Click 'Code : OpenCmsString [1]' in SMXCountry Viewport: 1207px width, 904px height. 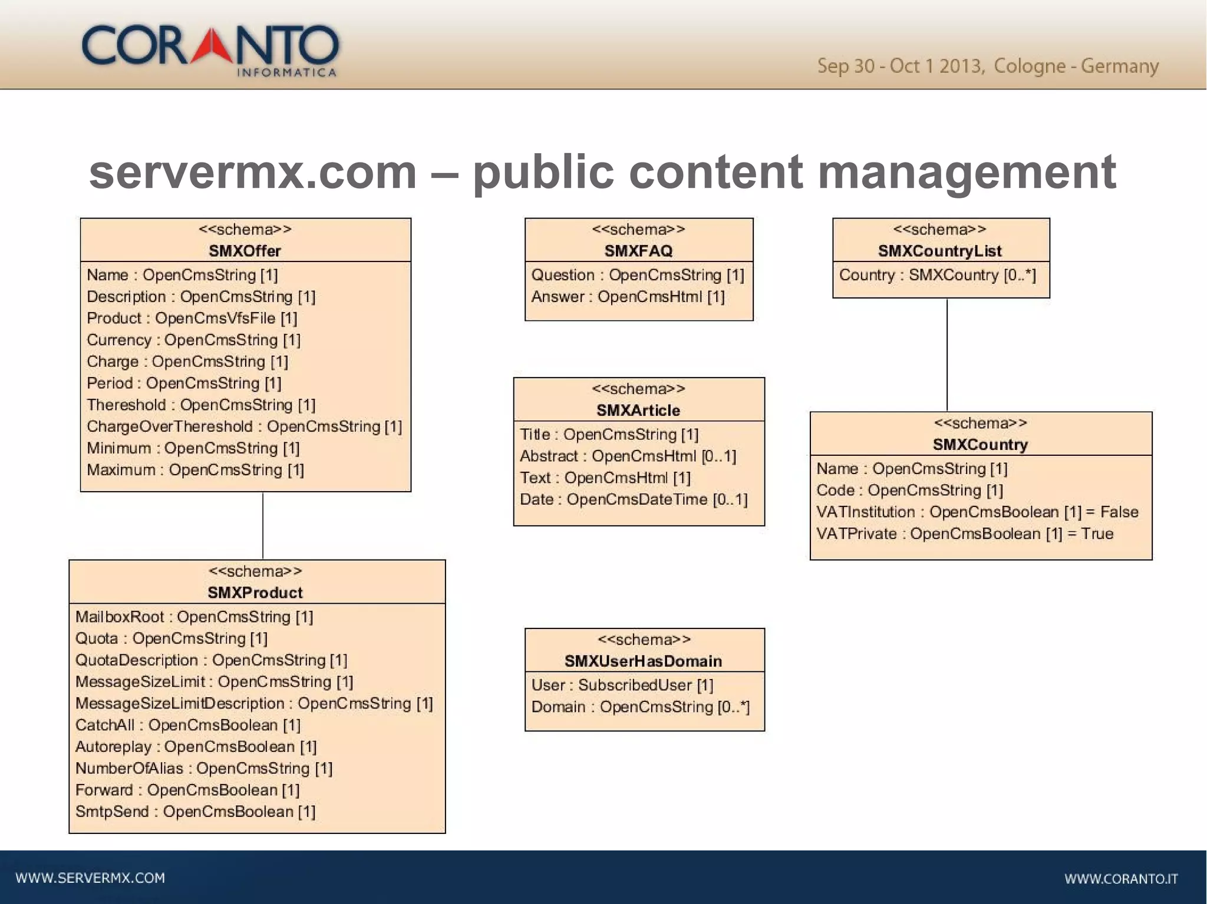click(x=910, y=491)
